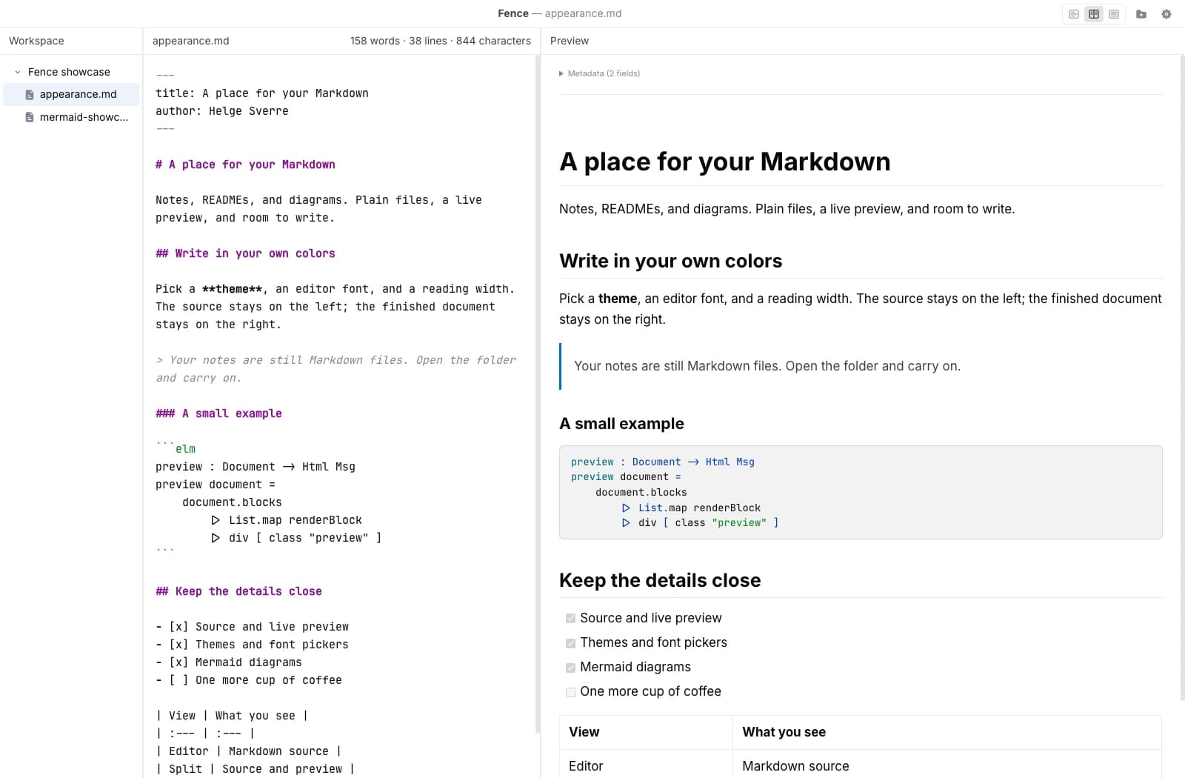
Task: Click the Preview panel header
Action: 570,41
